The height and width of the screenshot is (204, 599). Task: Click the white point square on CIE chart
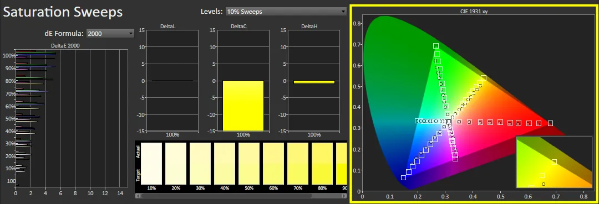pyautogui.click(x=449, y=122)
